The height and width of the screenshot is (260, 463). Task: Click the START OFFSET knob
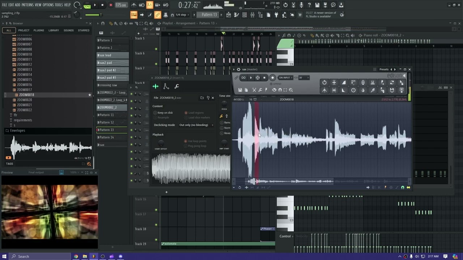(x=161, y=143)
